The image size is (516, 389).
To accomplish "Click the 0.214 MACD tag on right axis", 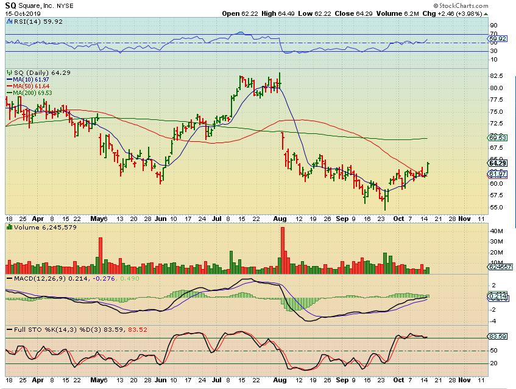I will pos(498,296).
